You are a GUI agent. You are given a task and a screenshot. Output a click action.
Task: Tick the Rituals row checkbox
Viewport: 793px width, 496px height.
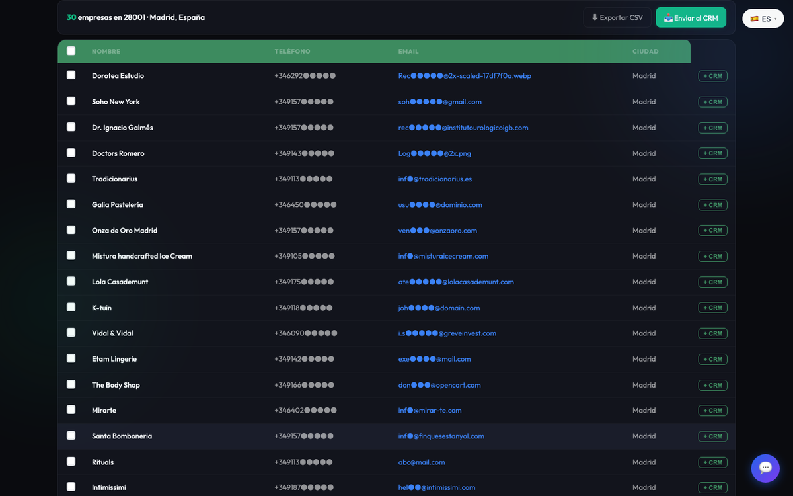pyautogui.click(x=71, y=462)
